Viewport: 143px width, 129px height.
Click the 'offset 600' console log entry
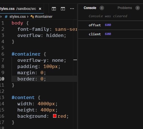[111, 25]
